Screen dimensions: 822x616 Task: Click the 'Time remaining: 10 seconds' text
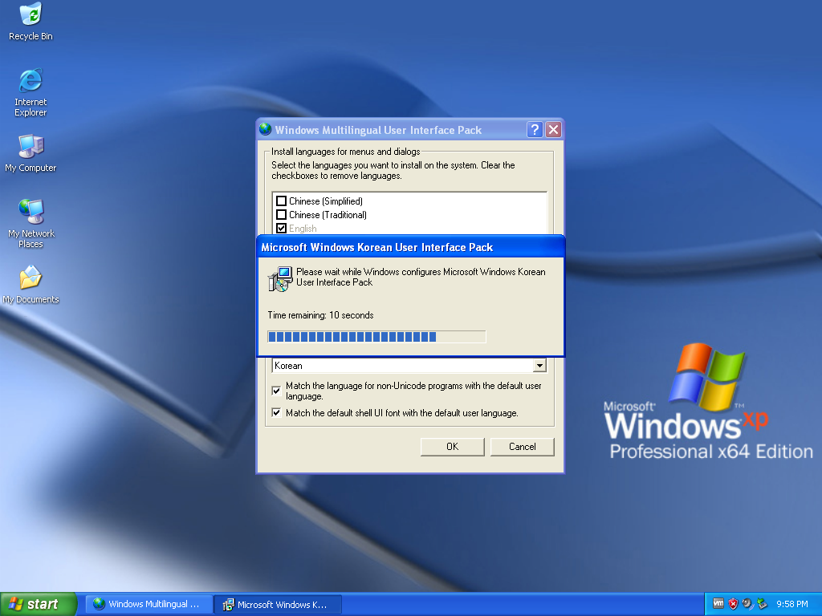click(x=320, y=315)
